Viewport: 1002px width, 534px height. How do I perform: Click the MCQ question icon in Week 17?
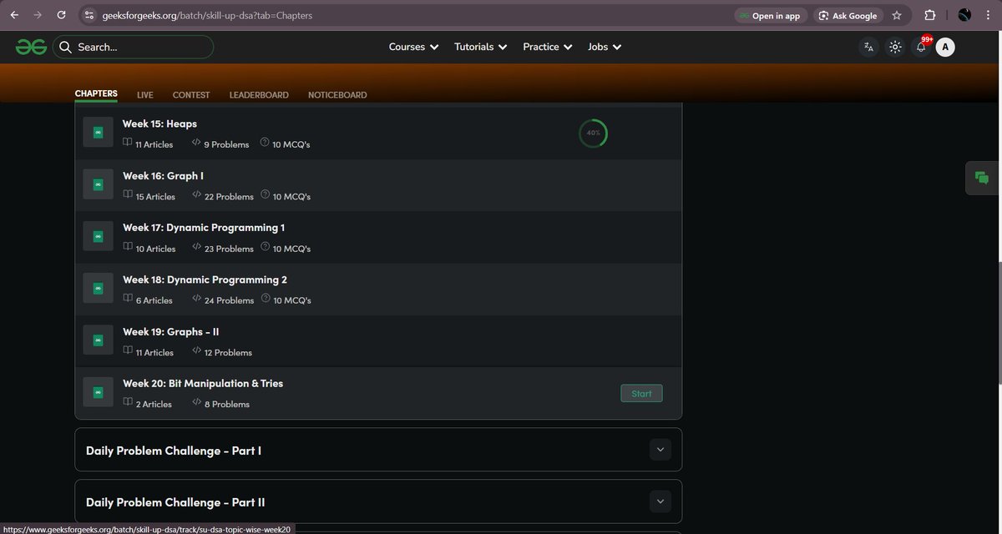click(x=265, y=247)
